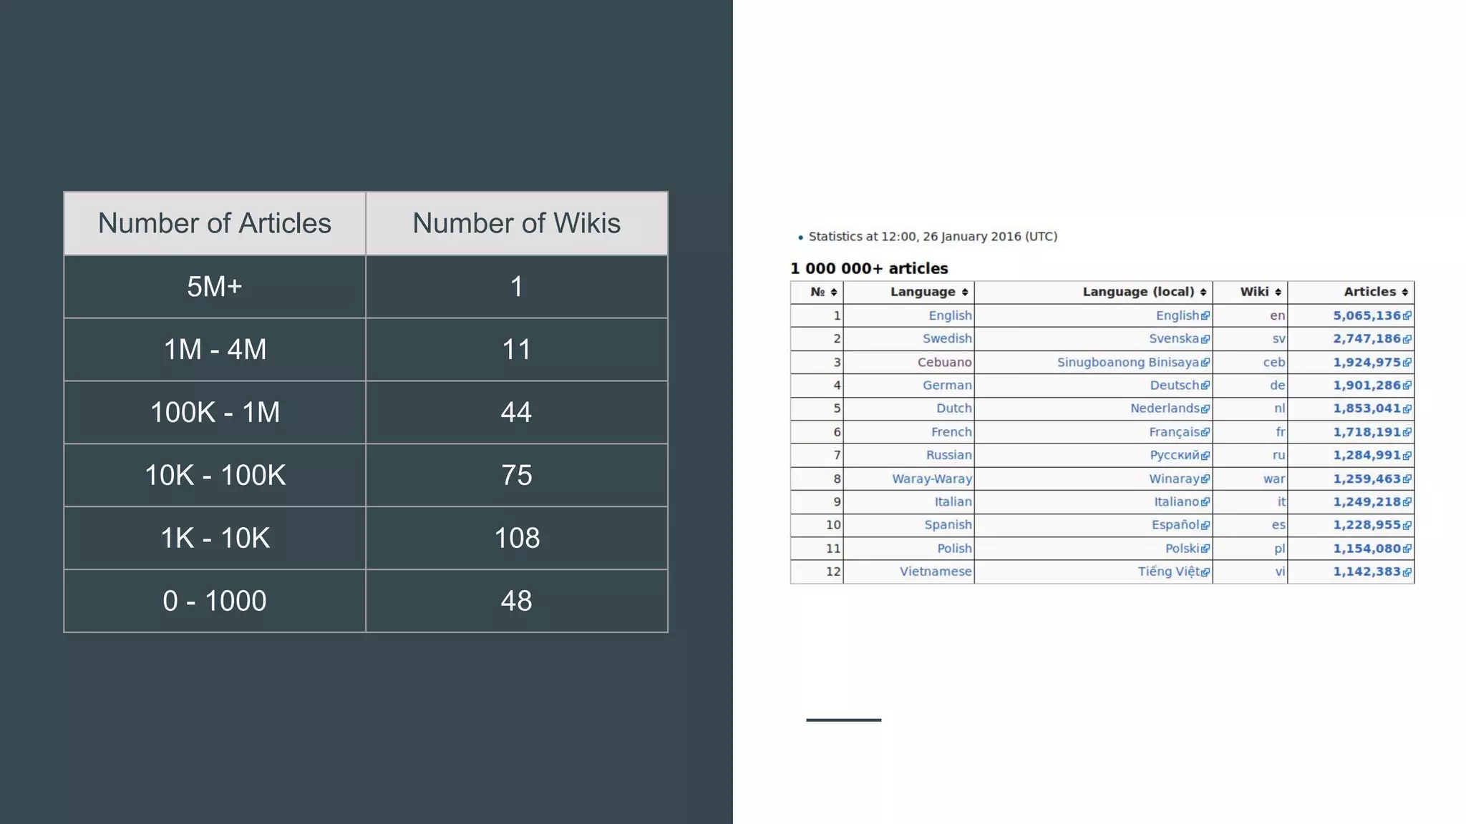Open the Swedish language link
Image resolution: width=1466 pixels, height=824 pixels.
(x=947, y=338)
